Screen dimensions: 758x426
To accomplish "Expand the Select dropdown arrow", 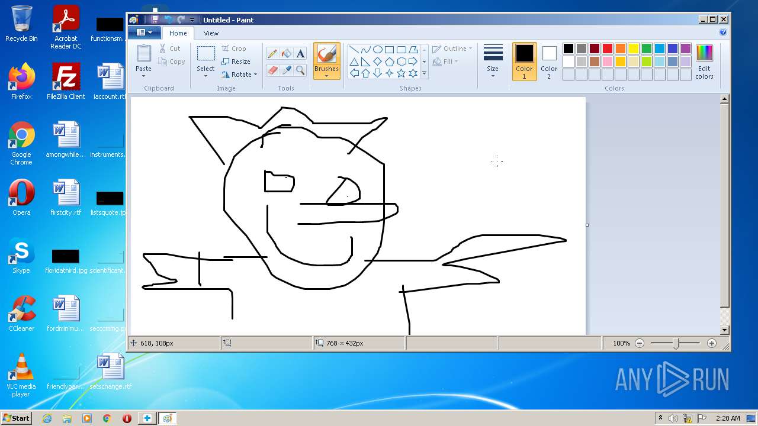I will coord(205,76).
